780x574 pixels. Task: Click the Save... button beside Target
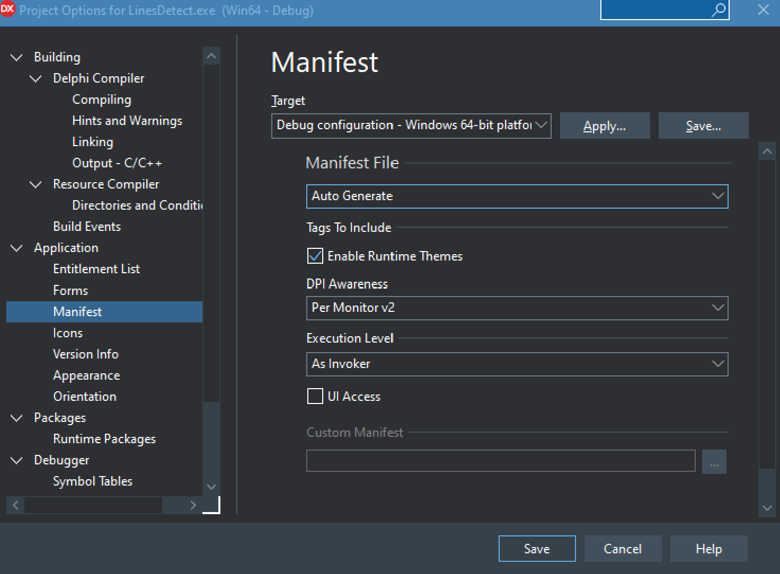[703, 125]
